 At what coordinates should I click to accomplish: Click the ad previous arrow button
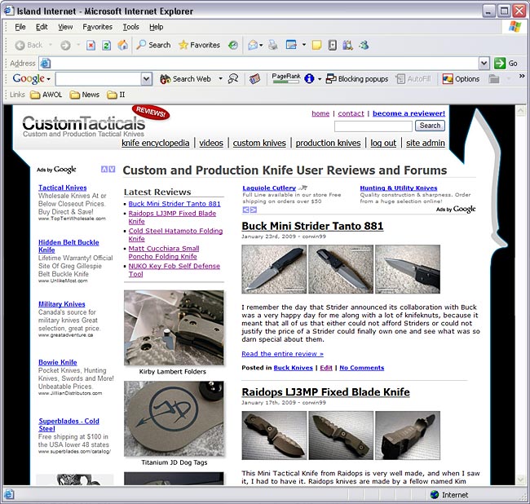pyautogui.click(x=245, y=210)
